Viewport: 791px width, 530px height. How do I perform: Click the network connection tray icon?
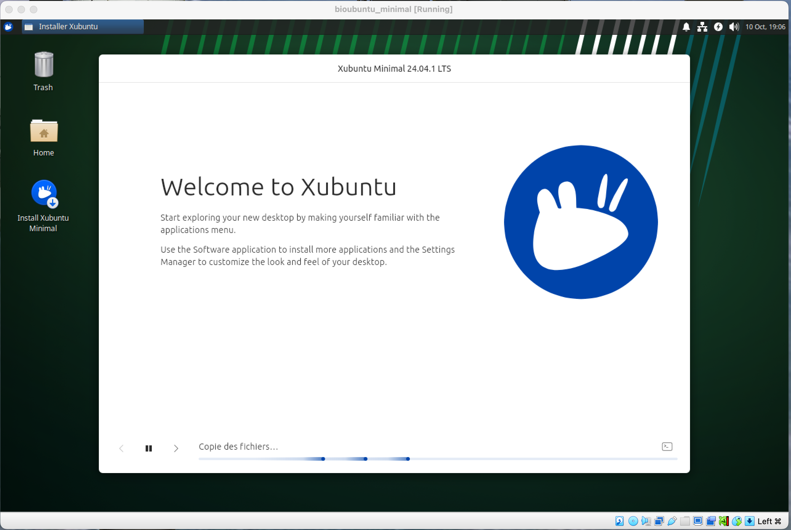point(702,27)
